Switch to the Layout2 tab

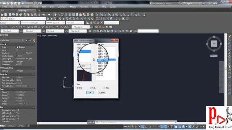click(x=21, y=126)
